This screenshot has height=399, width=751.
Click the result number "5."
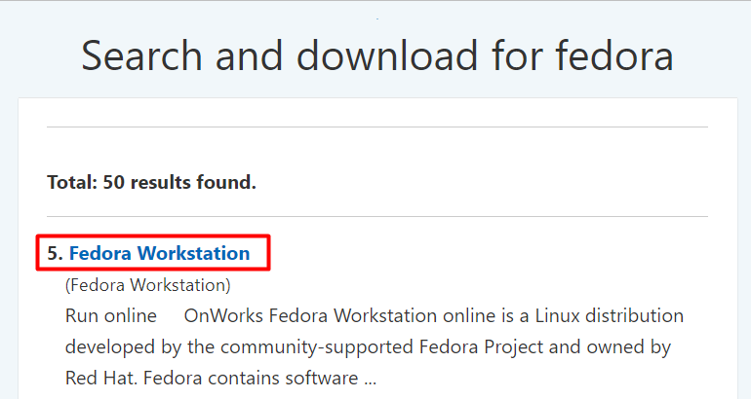55,253
